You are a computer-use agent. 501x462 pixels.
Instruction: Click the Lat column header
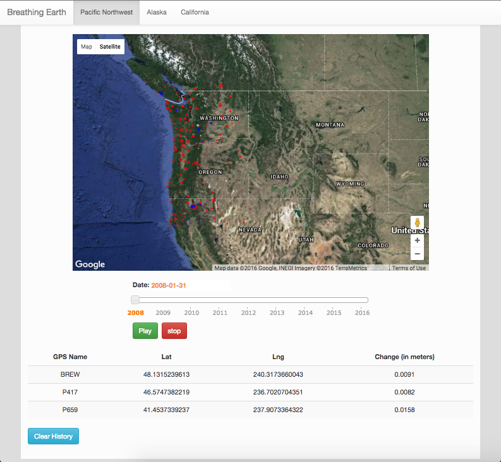tap(166, 357)
